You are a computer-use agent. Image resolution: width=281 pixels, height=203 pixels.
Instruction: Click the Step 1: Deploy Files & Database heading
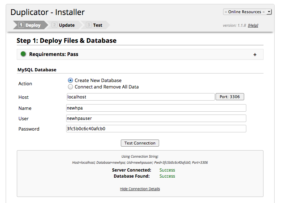click(x=66, y=41)
